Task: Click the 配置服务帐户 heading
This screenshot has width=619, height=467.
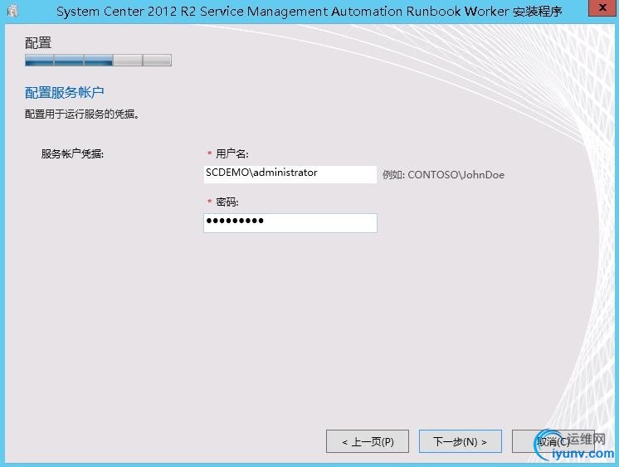Action: (x=65, y=93)
